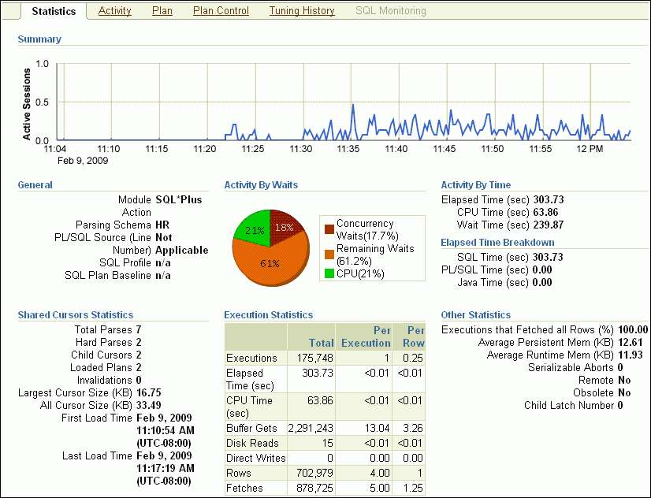This screenshot has width=651, height=498.
Task: Click the Executions row label in table
Action: [251, 359]
